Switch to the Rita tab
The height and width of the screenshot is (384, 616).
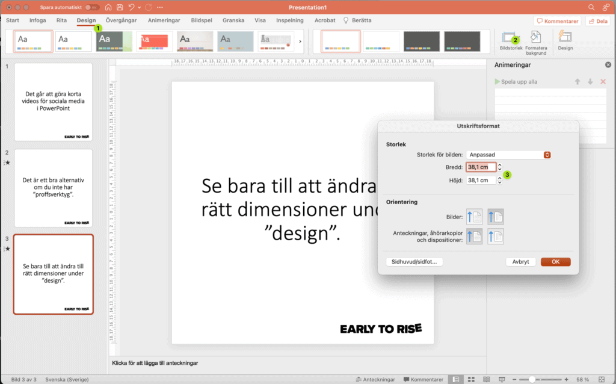pos(62,20)
